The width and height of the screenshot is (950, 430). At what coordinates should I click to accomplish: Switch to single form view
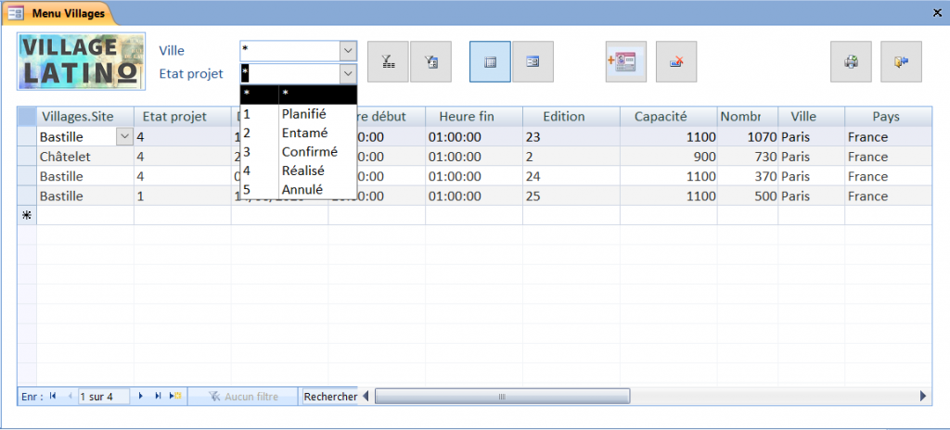[x=533, y=62]
